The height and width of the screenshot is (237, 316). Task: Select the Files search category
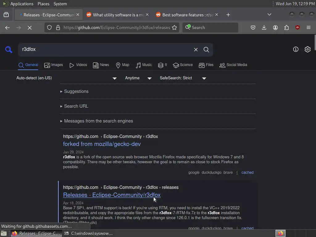pyautogui.click(x=206, y=65)
